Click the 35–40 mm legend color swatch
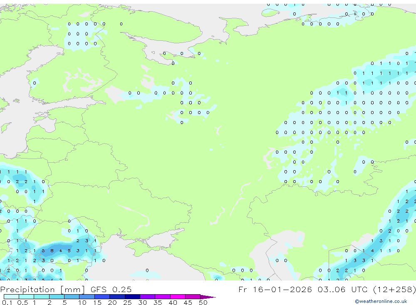Viewport: 416px width, 305px height. (x=162, y=297)
